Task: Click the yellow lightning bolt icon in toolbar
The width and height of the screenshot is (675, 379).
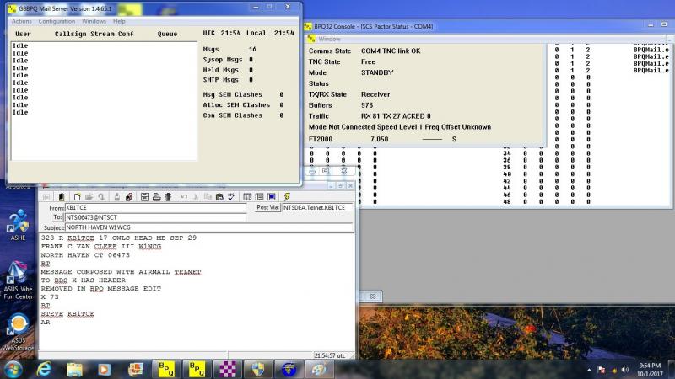Action: pyautogui.click(x=287, y=197)
